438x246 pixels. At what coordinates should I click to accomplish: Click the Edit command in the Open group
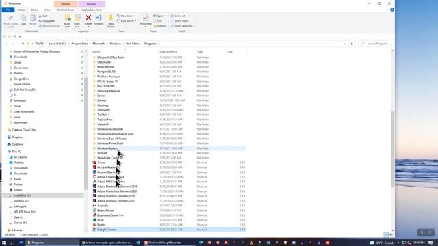pyautogui.click(x=158, y=21)
